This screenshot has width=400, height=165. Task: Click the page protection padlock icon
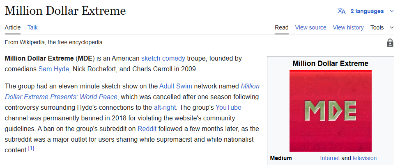(390, 43)
